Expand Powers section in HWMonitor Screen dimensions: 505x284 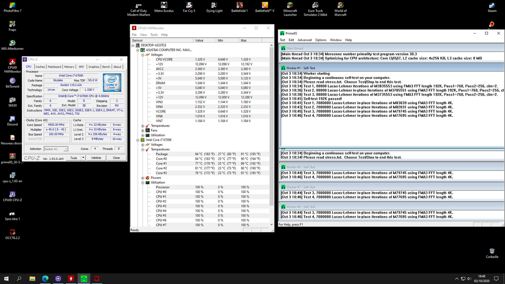pos(143,177)
